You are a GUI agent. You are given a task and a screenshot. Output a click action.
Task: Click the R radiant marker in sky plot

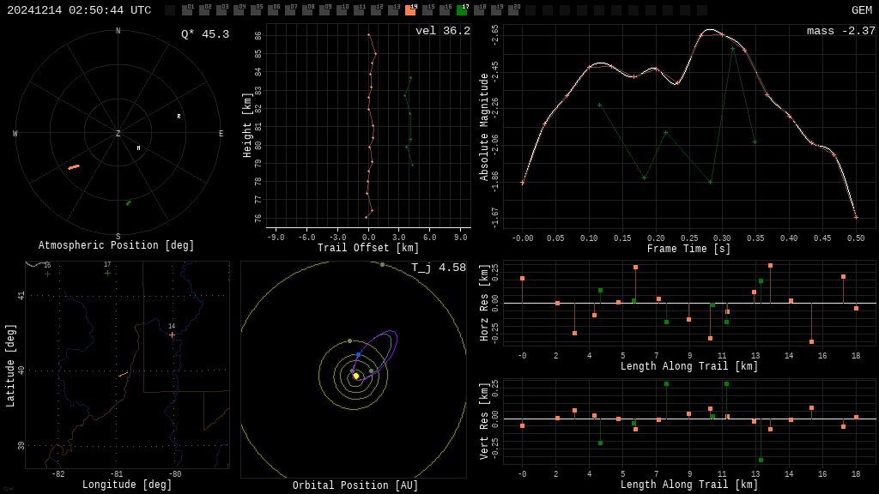[x=179, y=117]
